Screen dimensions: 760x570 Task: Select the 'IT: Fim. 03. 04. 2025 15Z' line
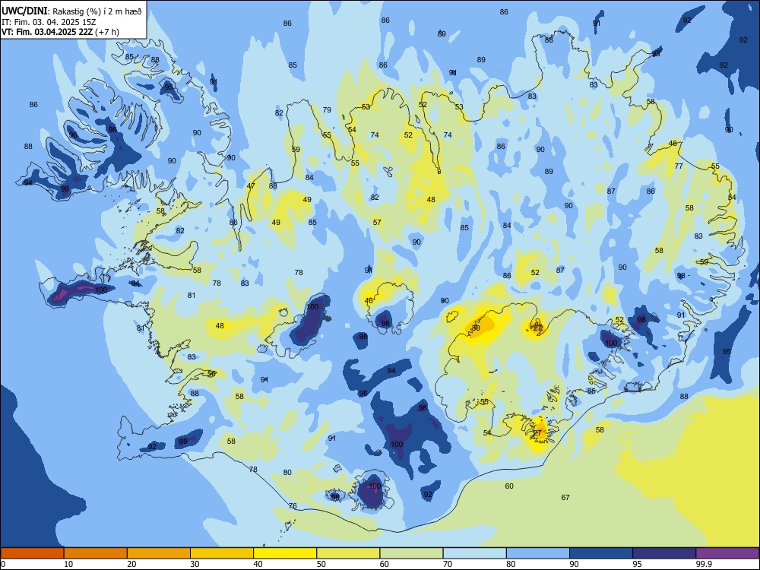49,22
